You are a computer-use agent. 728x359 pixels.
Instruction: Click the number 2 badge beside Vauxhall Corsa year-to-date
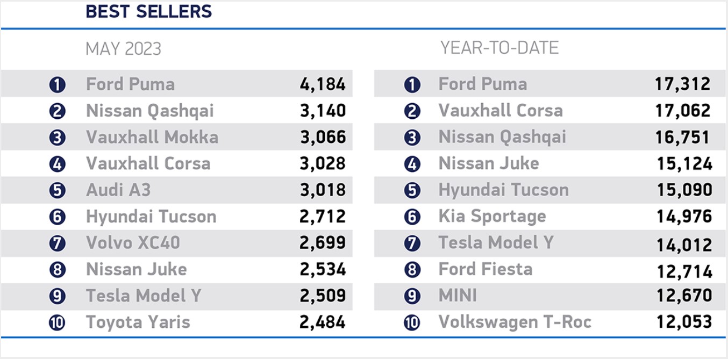click(412, 111)
